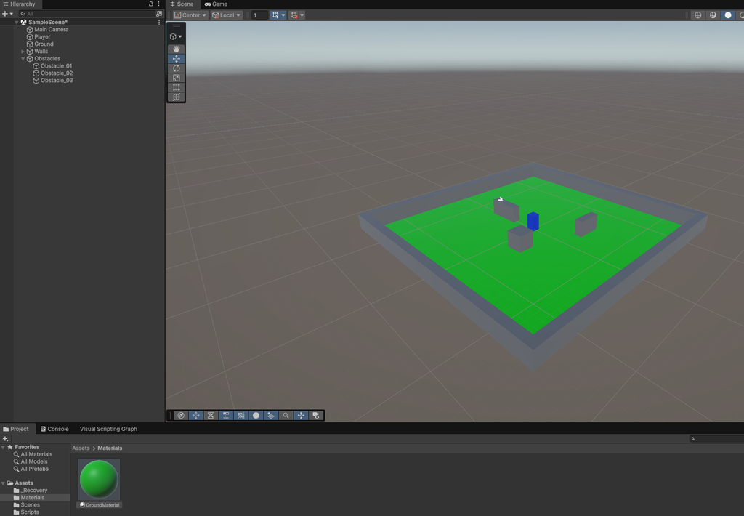Click the grid snap value field showing 1

tap(259, 15)
